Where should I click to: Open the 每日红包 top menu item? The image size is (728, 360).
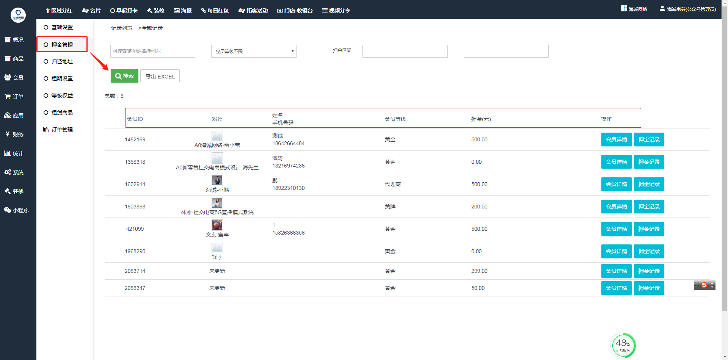point(215,11)
